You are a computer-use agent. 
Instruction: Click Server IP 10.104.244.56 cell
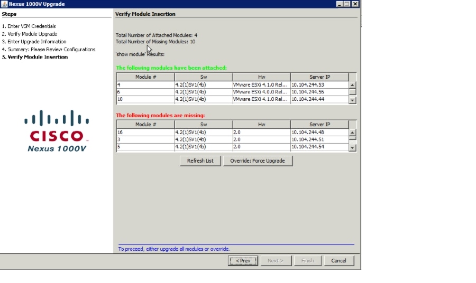click(319, 92)
